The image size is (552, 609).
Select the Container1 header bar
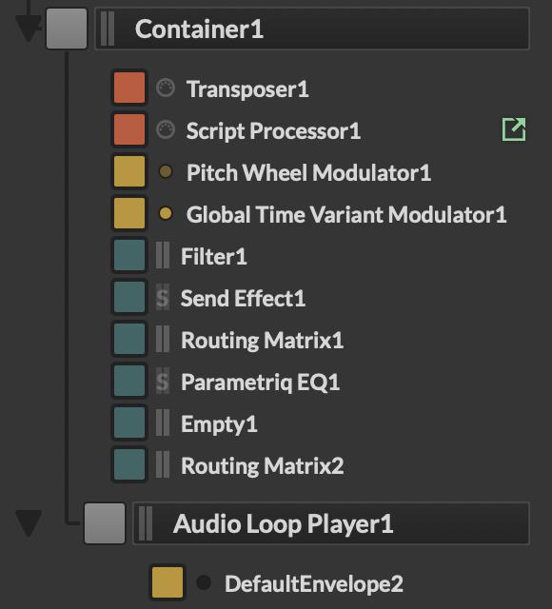[x=312, y=29]
